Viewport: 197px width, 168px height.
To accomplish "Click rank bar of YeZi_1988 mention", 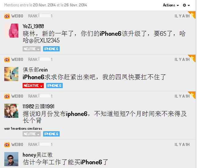I will click(45, 16).
